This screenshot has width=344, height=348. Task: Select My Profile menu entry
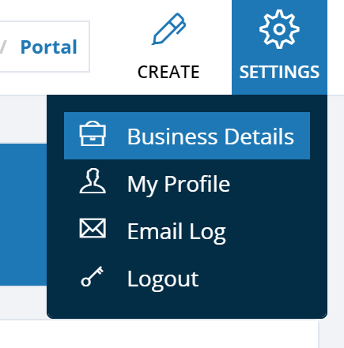(x=187, y=183)
